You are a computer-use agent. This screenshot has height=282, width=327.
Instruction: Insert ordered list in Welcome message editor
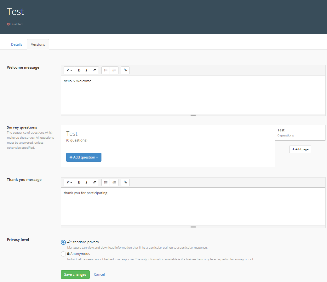click(x=114, y=70)
